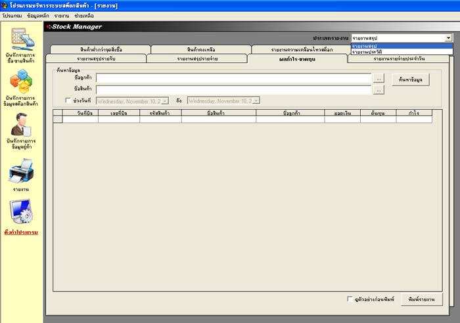
Task: Open the start date picker dropdown
Action: pos(165,100)
